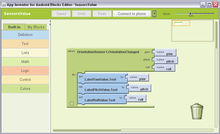Open the Text blocks drawer
Viewport: 220px width, 134px height.
[25, 44]
